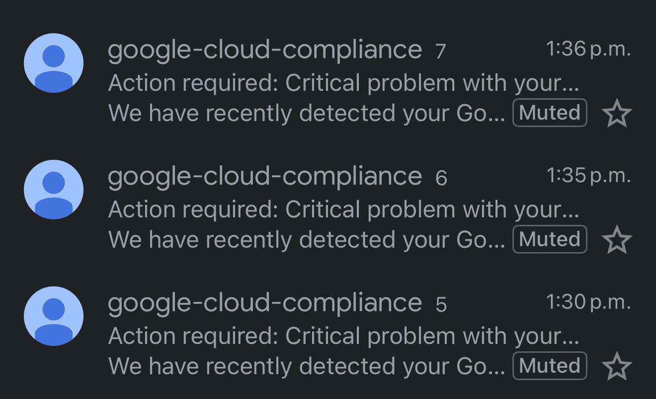Open the google-cloud-compliance thread with 7 messages
The width and height of the screenshot is (656, 399).
[x=264, y=50]
